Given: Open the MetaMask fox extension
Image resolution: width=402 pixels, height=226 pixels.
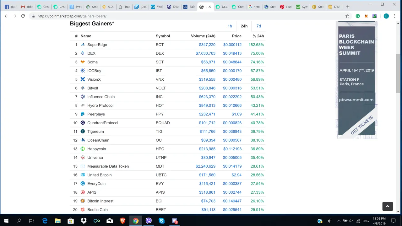Looking at the screenshot, I should pyautogui.click(x=366, y=16).
